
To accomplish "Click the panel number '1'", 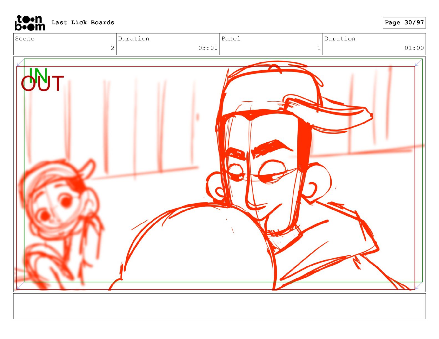I will [319, 48].
